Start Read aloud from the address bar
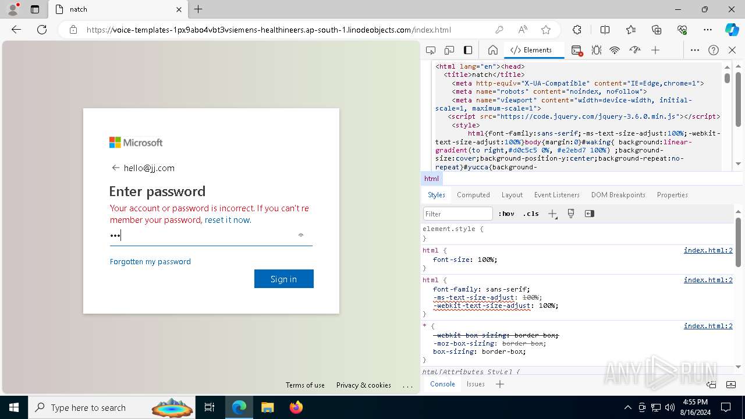 [x=523, y=30]
